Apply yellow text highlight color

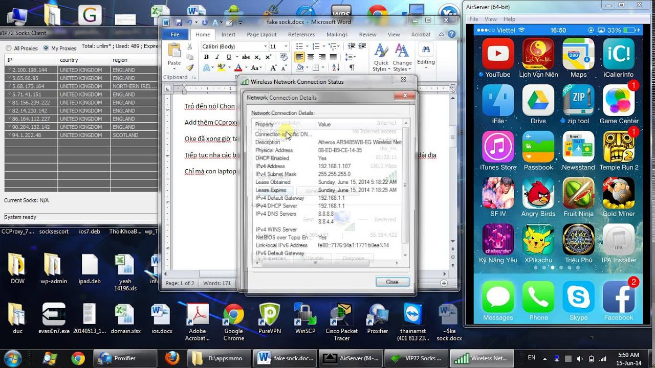tap(221, 67)
